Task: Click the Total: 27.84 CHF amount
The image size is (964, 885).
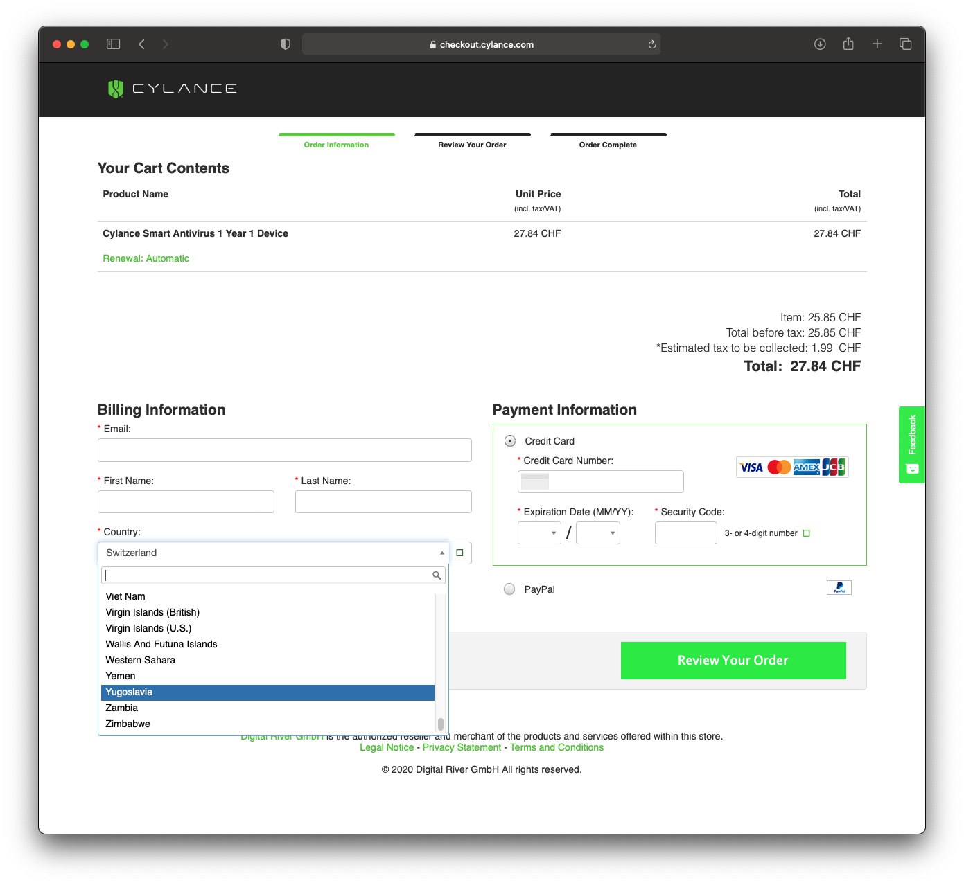Action: click(x=803, y=366)
